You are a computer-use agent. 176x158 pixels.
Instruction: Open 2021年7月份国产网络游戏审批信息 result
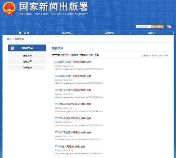click(x=73, y=132)
